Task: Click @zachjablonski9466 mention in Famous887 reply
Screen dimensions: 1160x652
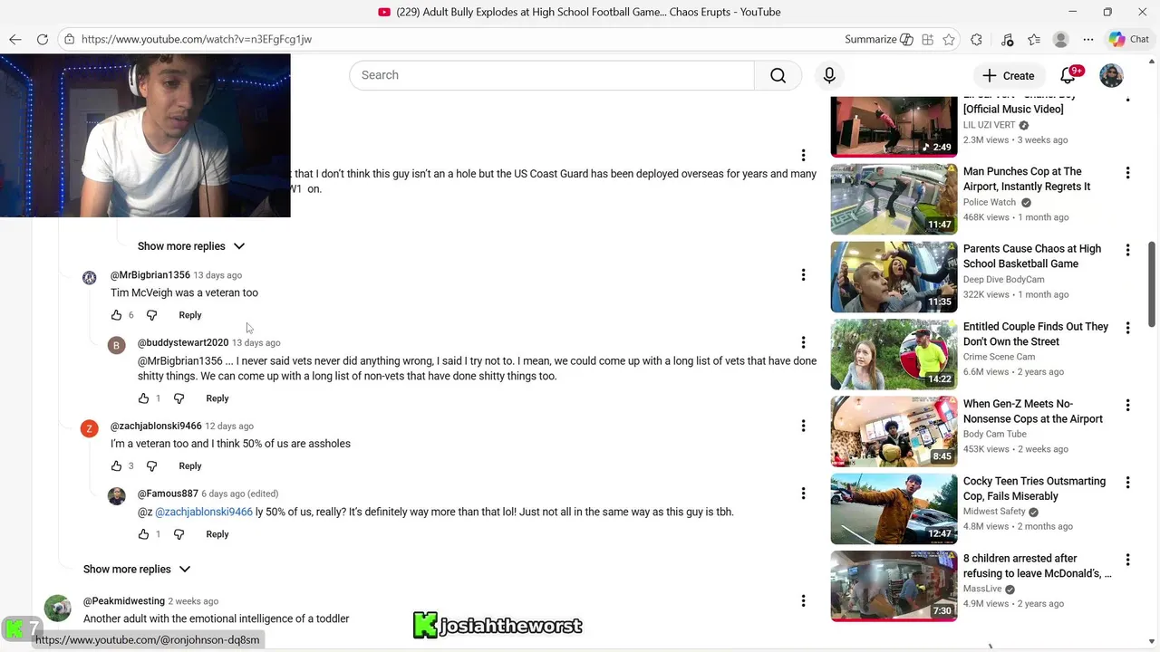Action: 204,513
